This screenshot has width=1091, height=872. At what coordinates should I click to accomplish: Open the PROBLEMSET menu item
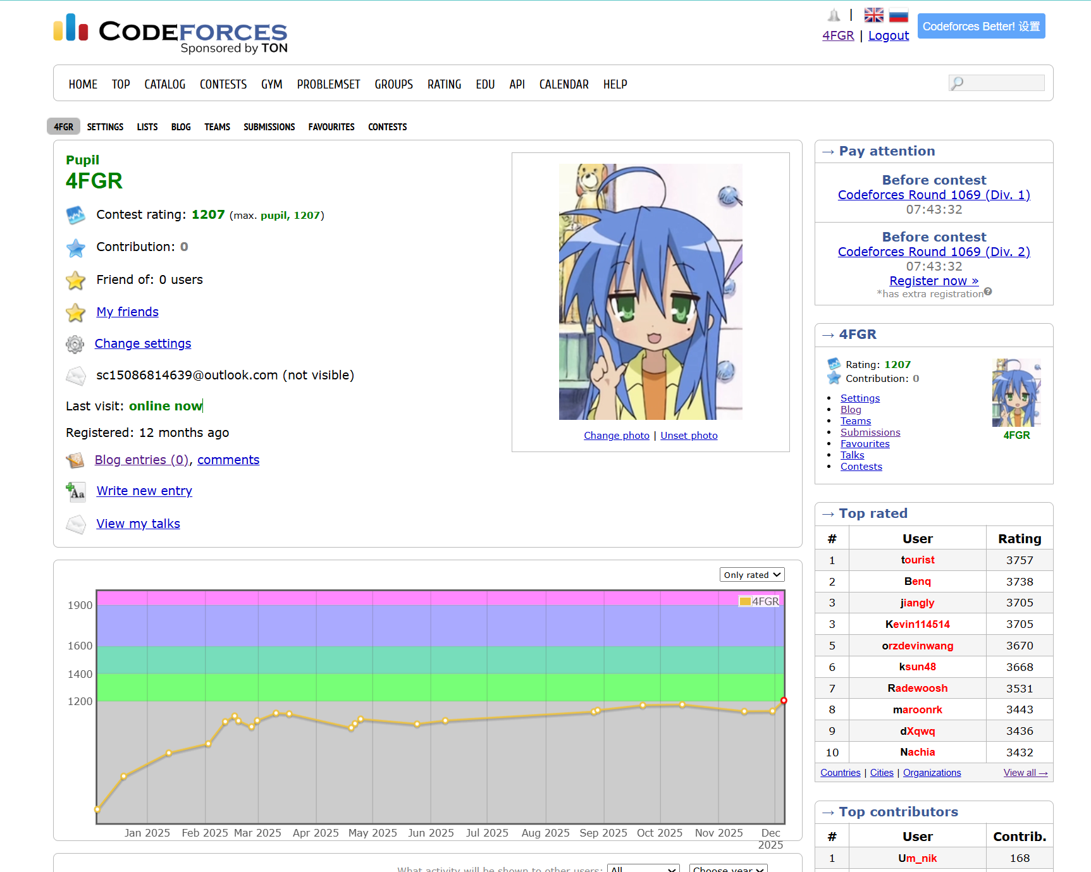[328, 84]
